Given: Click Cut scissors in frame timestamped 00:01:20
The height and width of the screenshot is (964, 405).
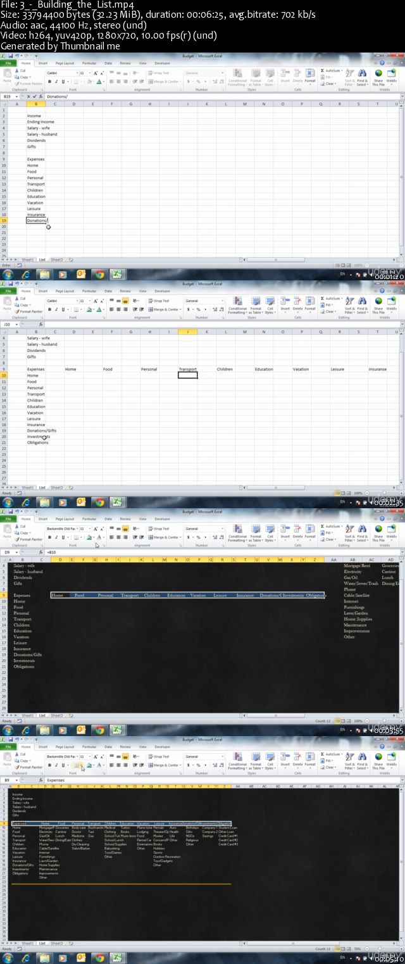Looking at the screenshot, I should point(16,70).
